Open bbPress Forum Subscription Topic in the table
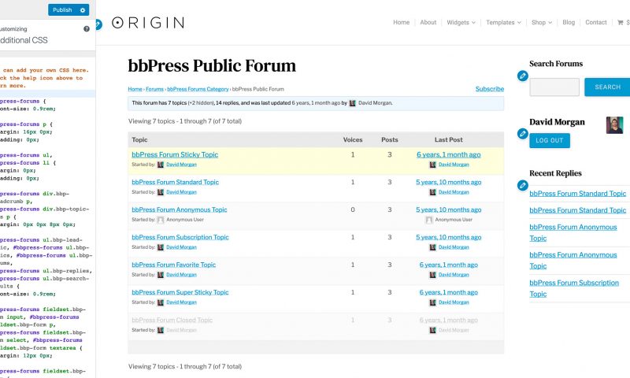 pos(180,237)
